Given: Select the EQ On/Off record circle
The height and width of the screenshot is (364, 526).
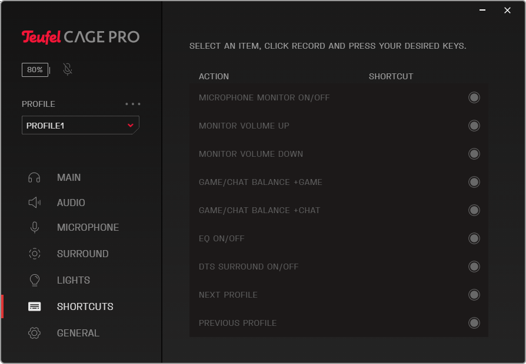Looking at the screenshot, I should [474, 238].
